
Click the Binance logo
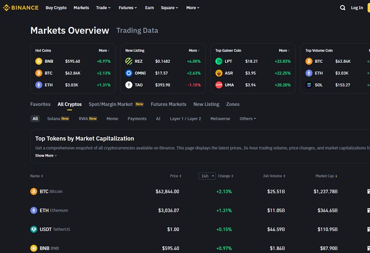(x=20, y=8)
